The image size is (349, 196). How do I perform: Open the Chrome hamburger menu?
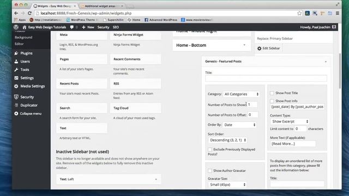coord(338,13)
